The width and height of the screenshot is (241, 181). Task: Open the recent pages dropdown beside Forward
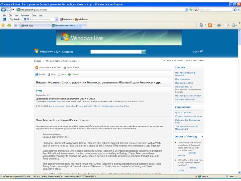(x=13, y=10)
